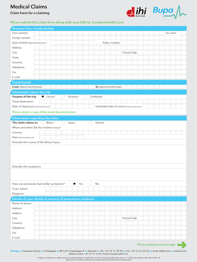Select No for previous similar symptoms
The width and height of the screenshot is (197, 262).
point(91,184)
